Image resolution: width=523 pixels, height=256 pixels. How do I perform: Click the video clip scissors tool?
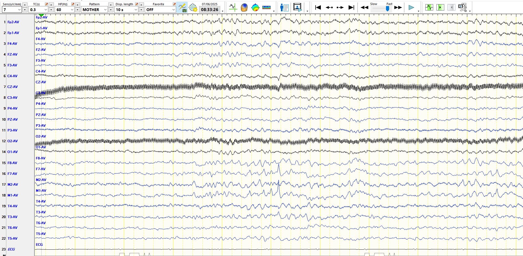pyautogui.click(x=462, y=7)
